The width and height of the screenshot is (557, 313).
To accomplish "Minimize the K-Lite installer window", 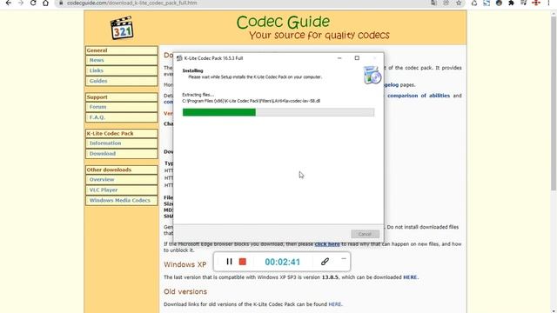I will (x=339, y=58).
